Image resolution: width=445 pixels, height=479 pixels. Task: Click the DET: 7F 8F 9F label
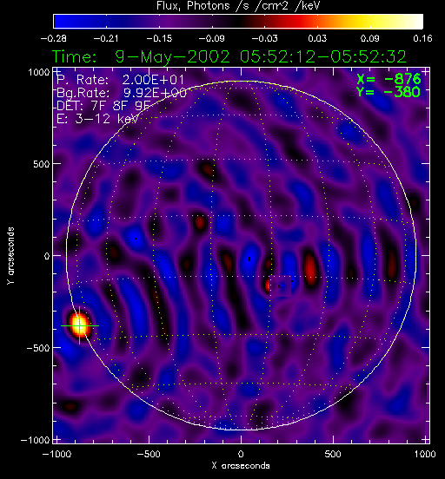[x=103, y=106]
